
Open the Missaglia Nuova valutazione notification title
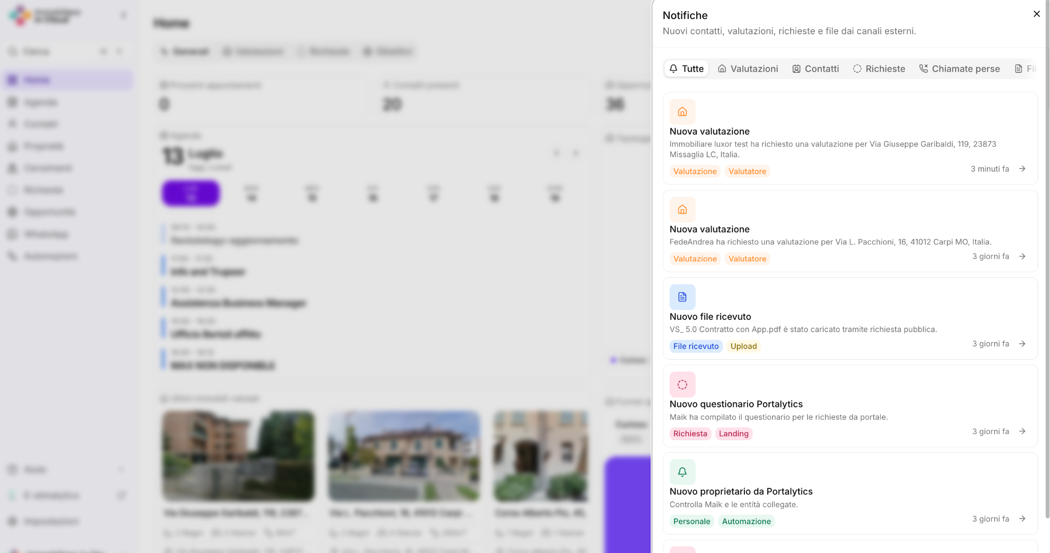[710, 131]
